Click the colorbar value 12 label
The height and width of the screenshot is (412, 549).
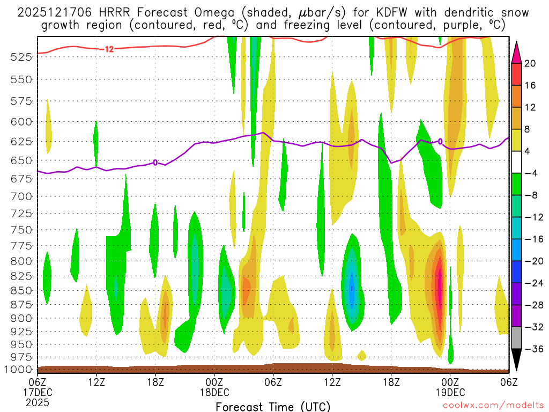click(530, 107)
